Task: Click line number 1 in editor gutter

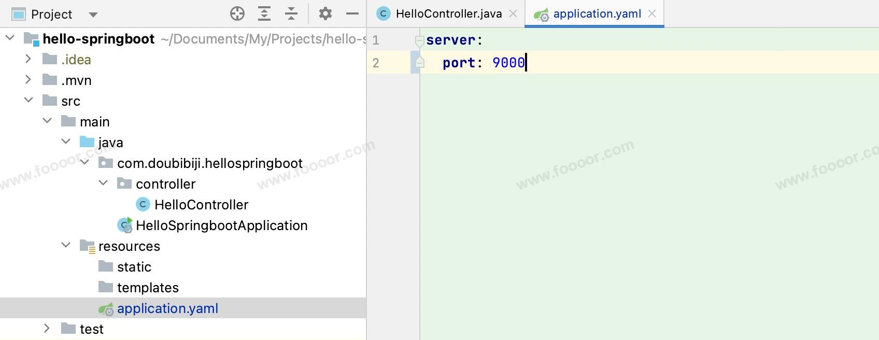Action: point(376,40)
